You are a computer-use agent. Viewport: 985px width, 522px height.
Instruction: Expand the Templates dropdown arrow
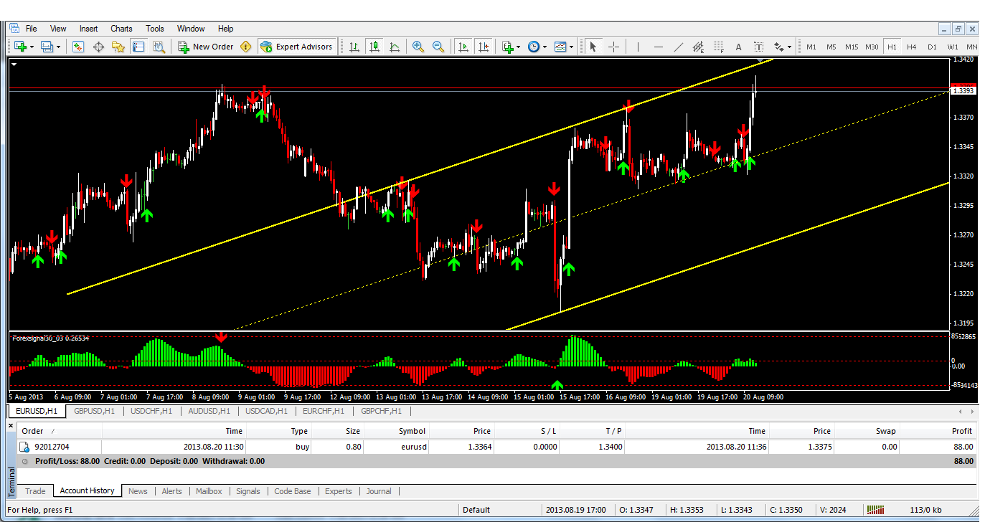point(572,47)
